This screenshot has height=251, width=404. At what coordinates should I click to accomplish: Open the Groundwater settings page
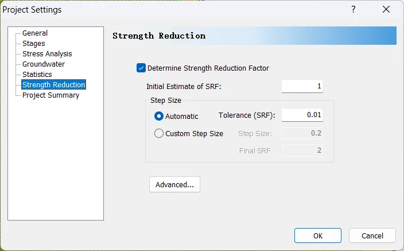tap(44, 64)
